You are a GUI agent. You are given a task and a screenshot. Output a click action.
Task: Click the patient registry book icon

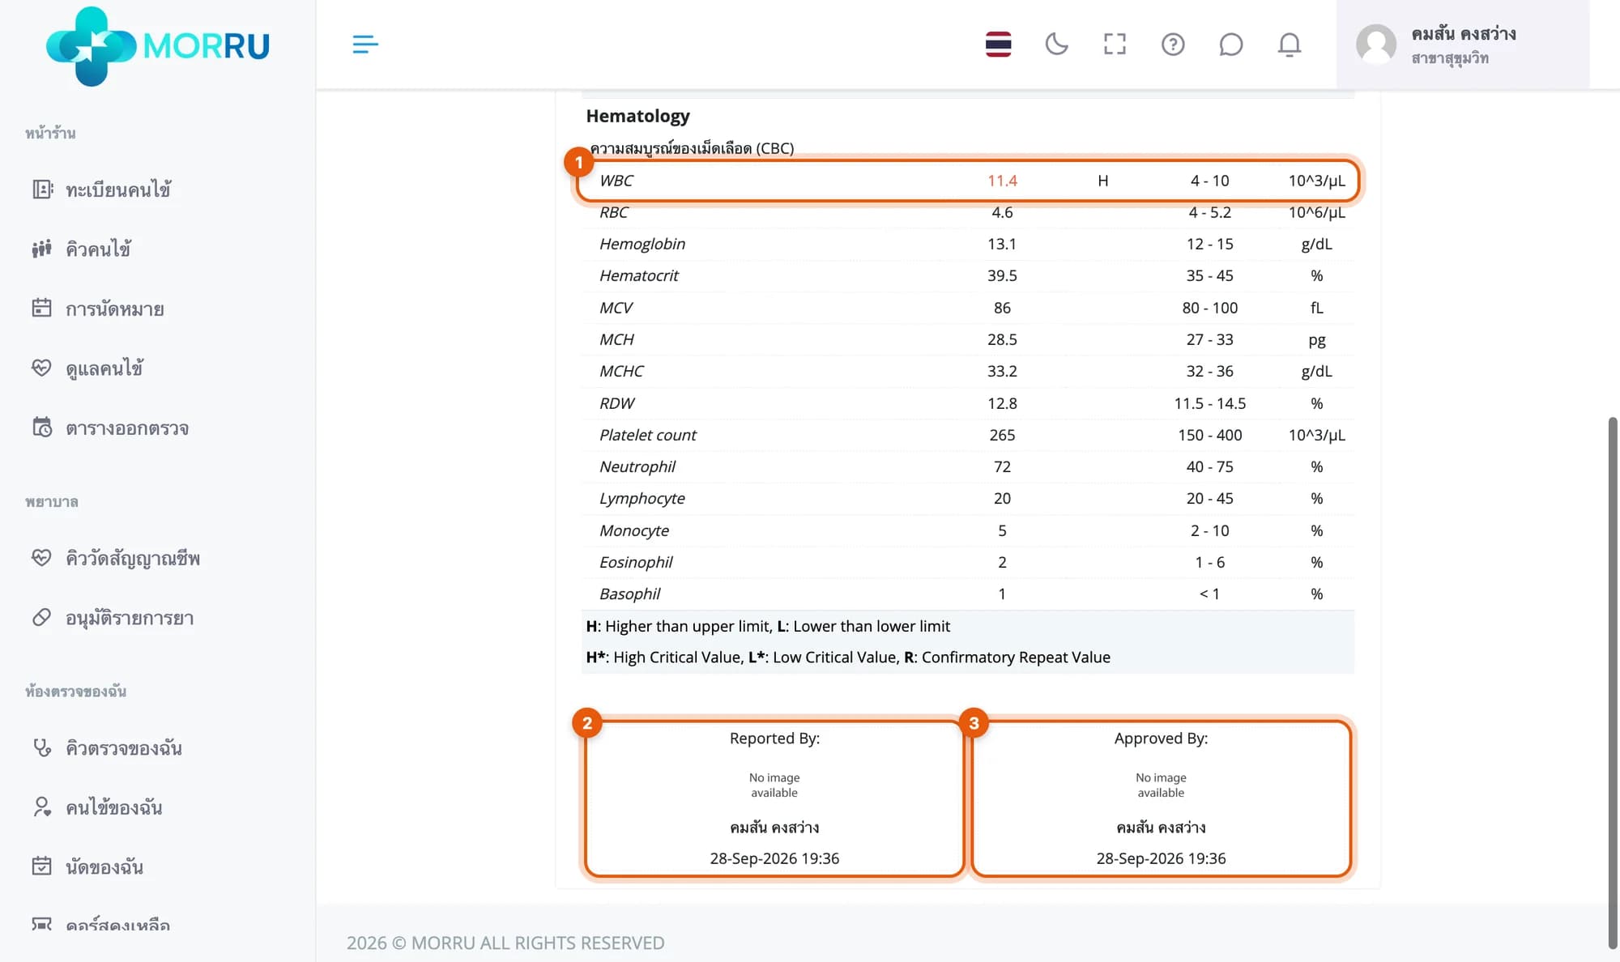point(41,189)
